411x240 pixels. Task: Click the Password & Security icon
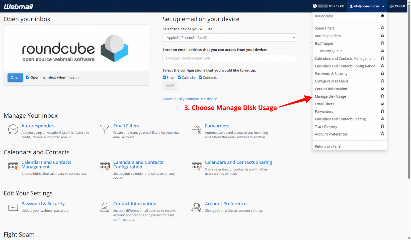pyautogui.click(x=13, y=207)
